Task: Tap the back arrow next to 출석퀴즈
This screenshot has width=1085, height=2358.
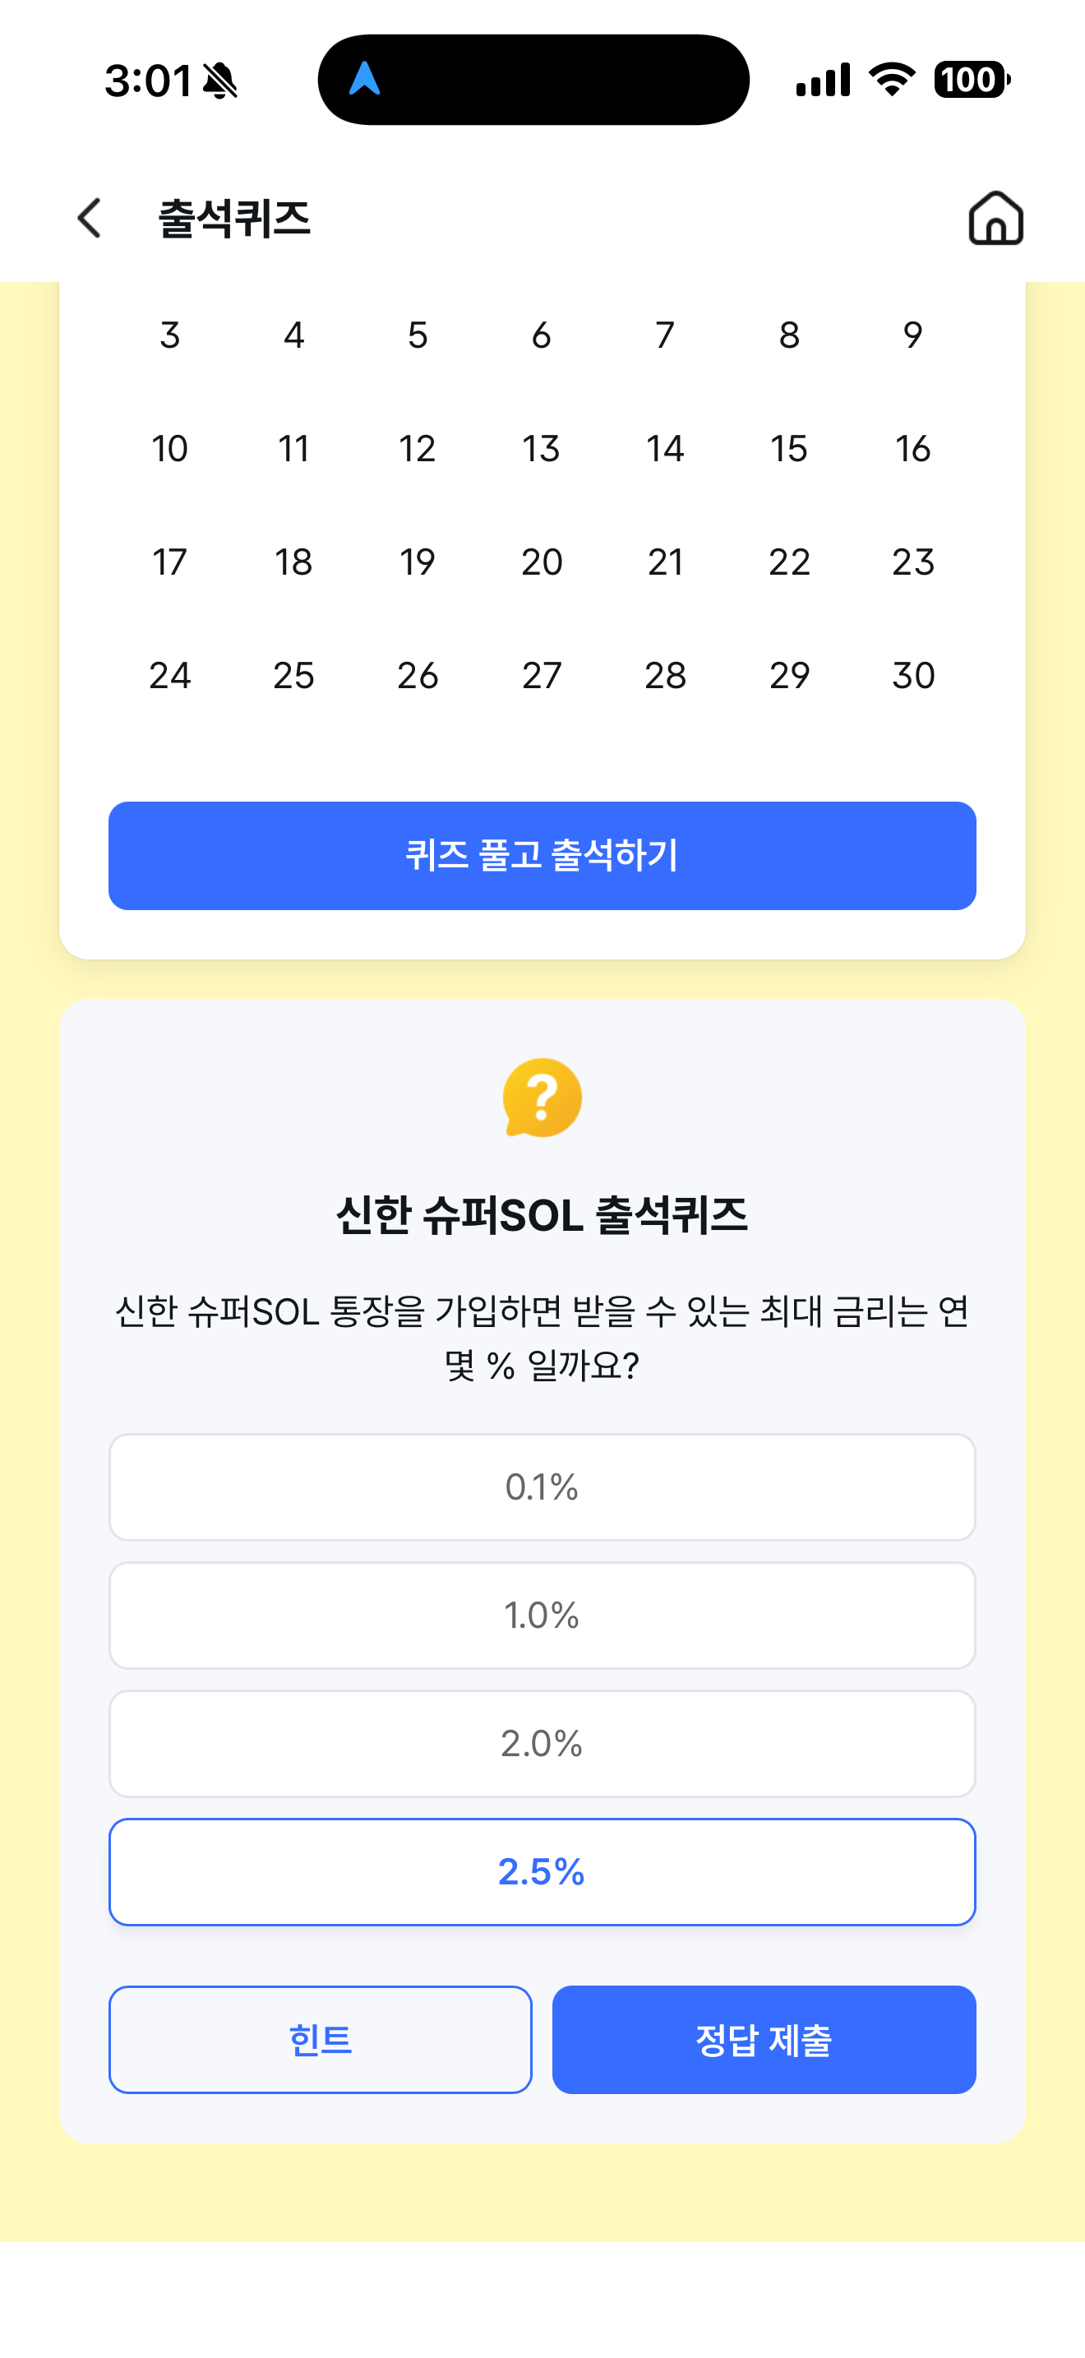Action: (x=90, y=218)
